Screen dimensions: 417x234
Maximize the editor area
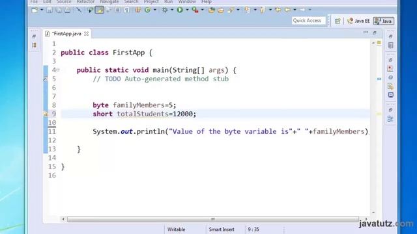click(x=375, y=32)
